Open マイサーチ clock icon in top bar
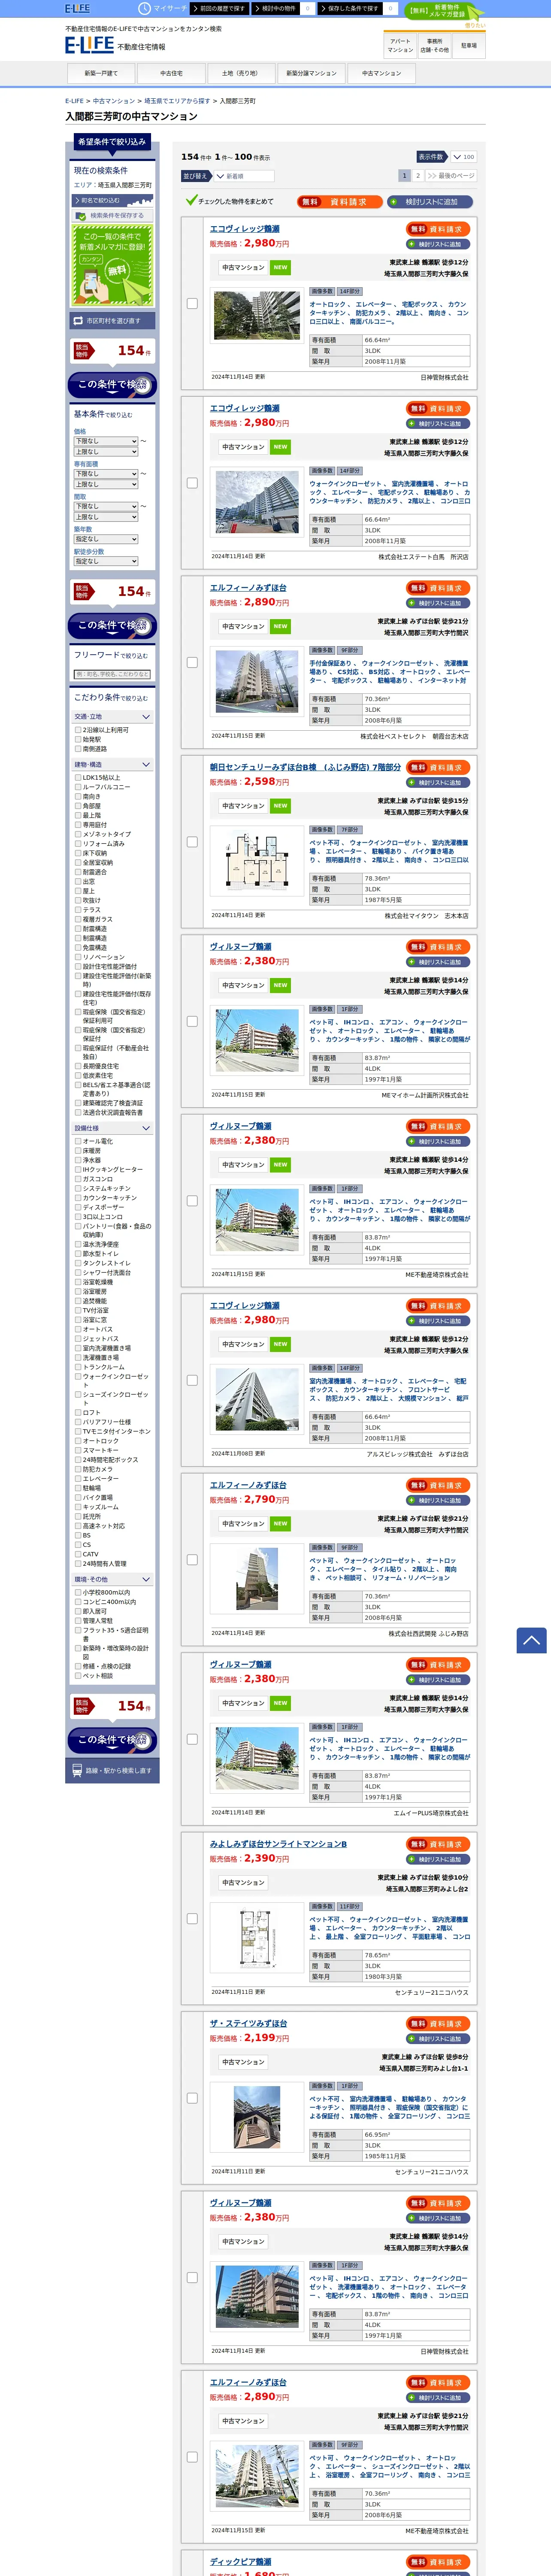This screenshot has height=2576, width=551. pos(145,8)
